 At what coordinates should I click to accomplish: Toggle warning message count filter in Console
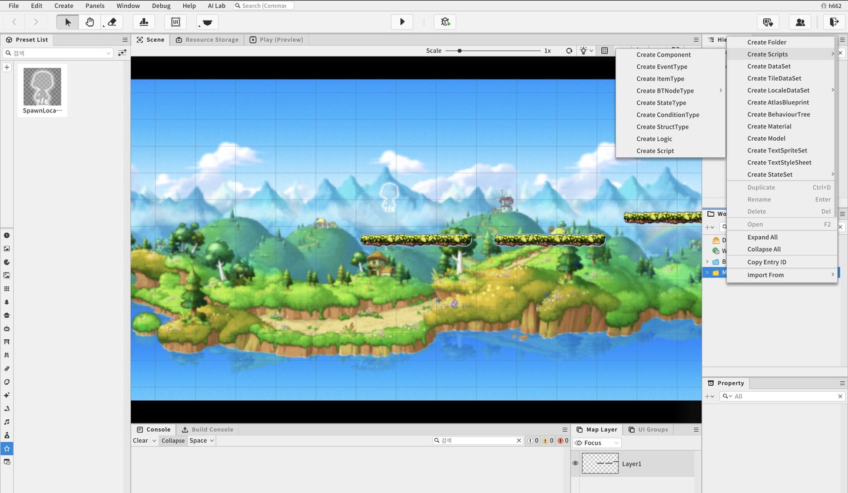(548, 441)
